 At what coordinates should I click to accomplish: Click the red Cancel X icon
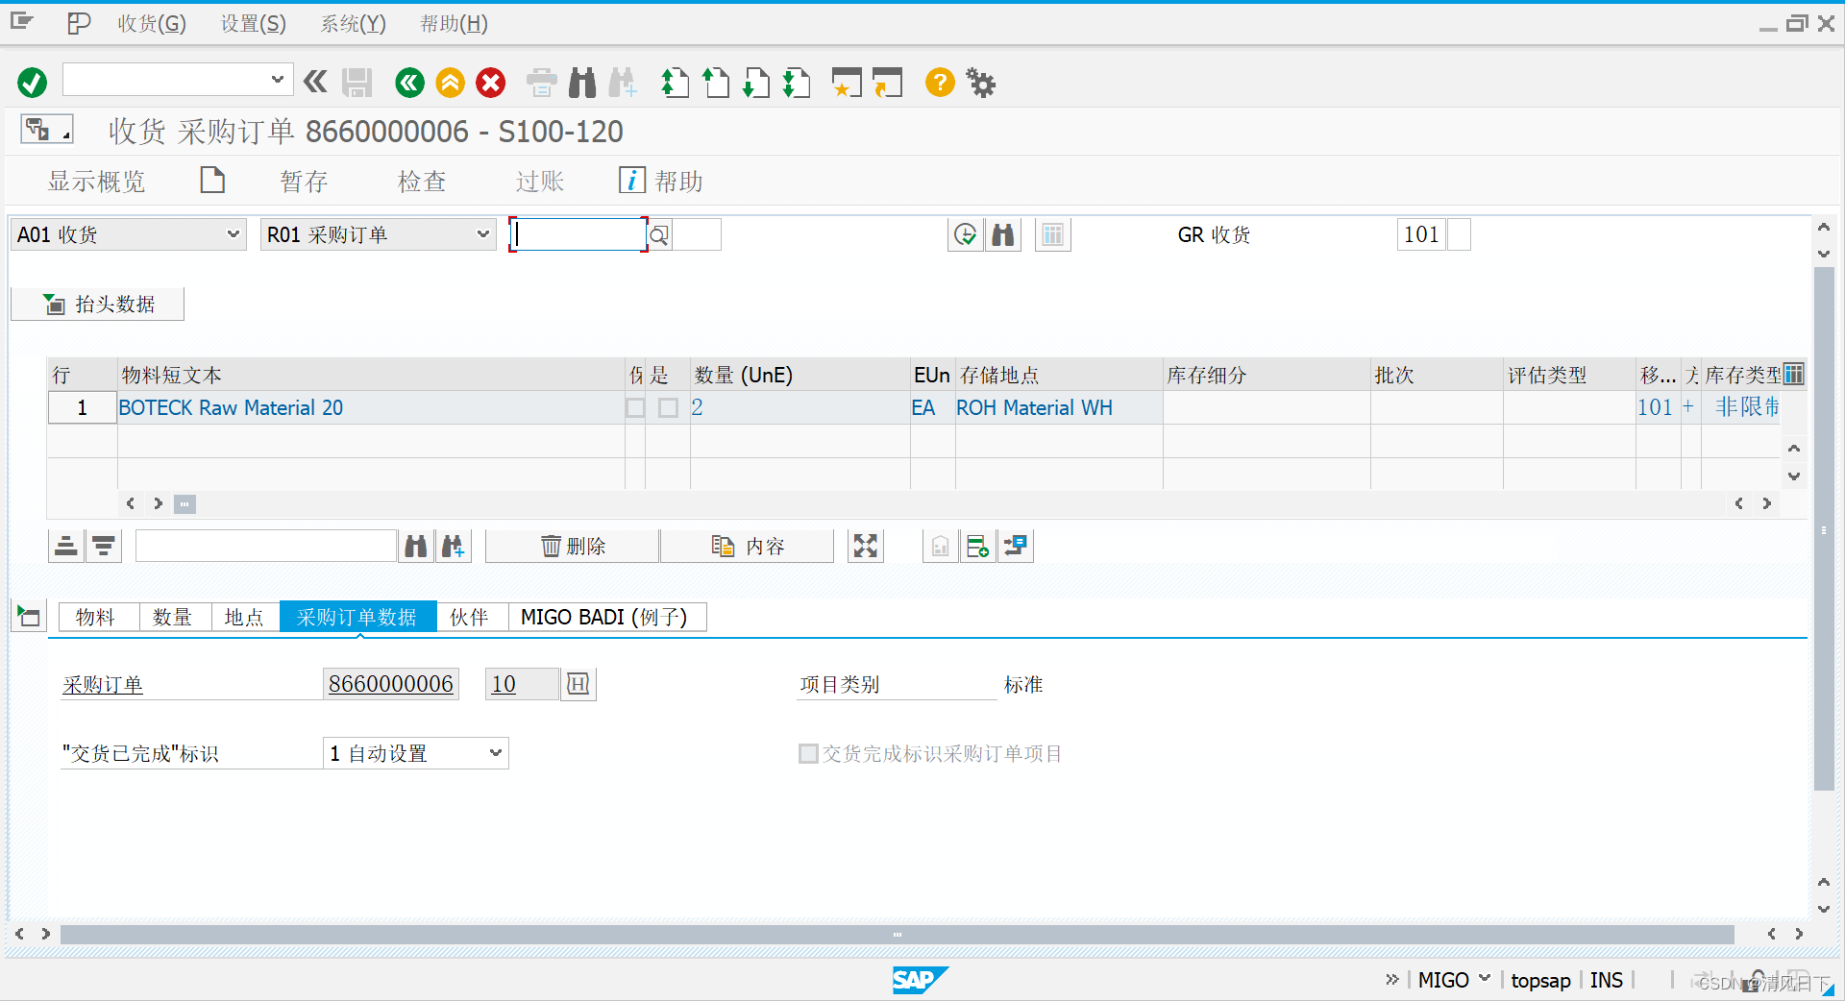click(490, 83)
